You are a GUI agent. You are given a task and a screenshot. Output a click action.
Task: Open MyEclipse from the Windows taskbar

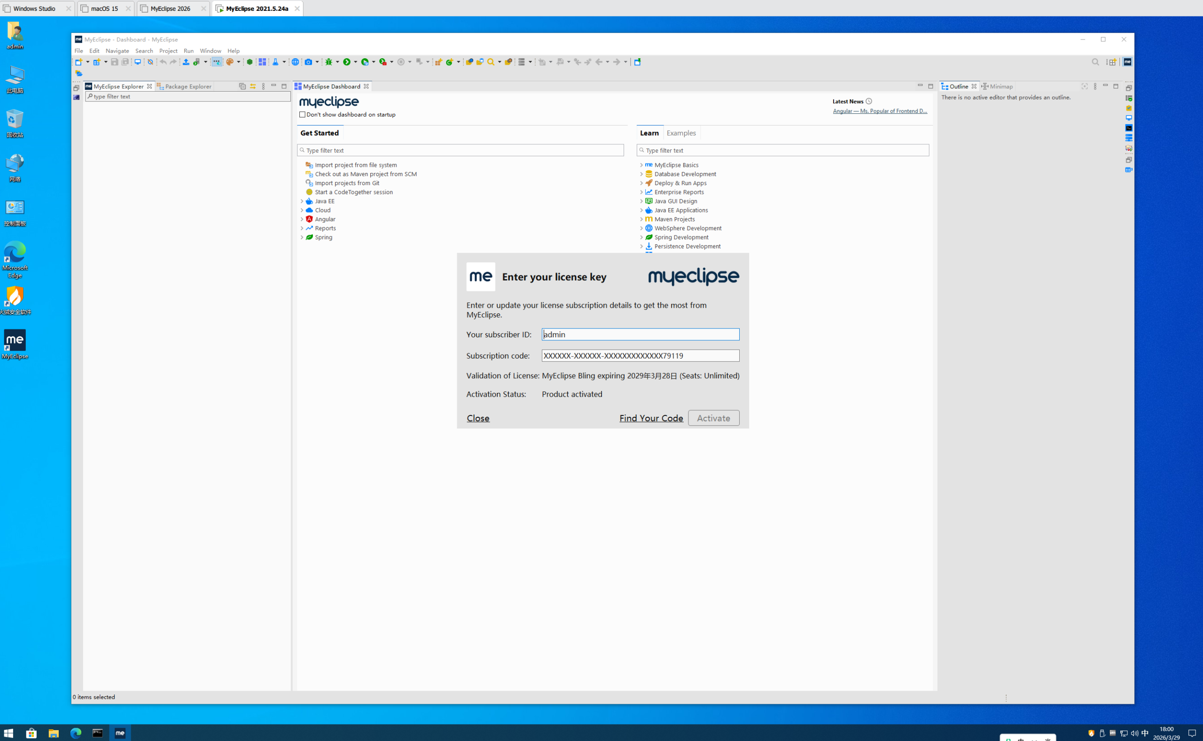tap(120, 733)
